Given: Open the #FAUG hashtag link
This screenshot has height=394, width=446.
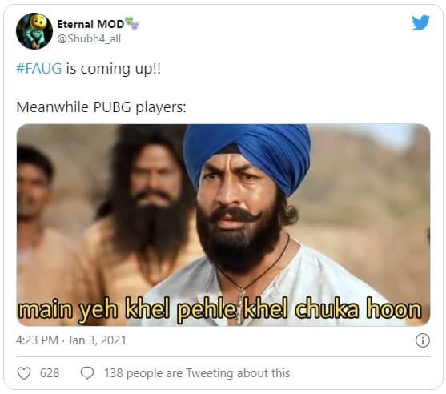Looking at the screenshot, I should (x=39, y=69).
